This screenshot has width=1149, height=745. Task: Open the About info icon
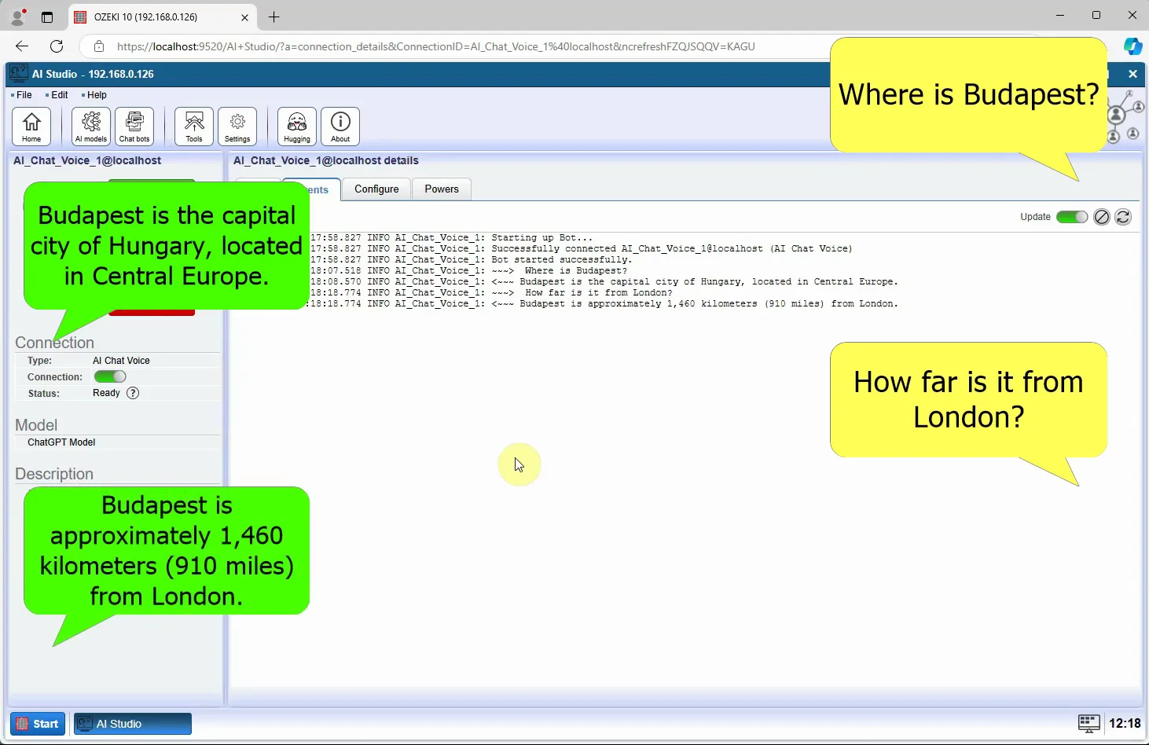click(340, 127)
